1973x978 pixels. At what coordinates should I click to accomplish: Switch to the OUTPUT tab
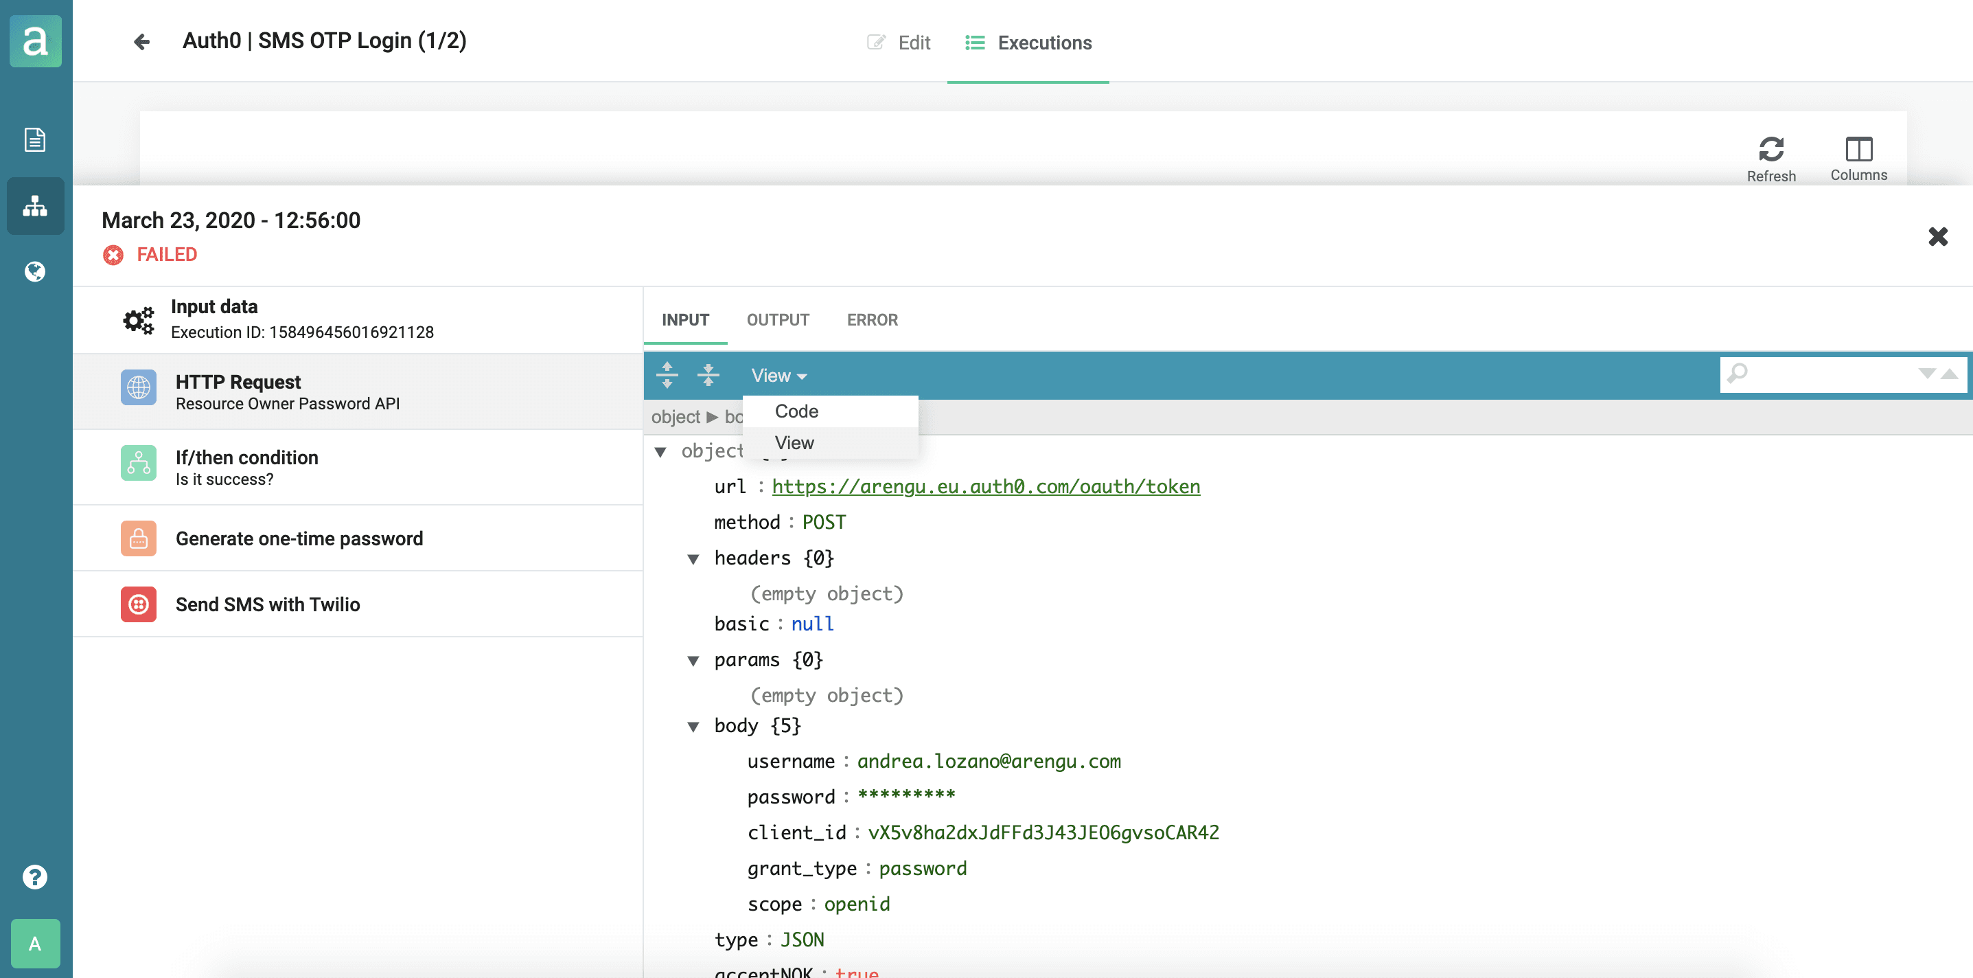(x=777, y=319)
